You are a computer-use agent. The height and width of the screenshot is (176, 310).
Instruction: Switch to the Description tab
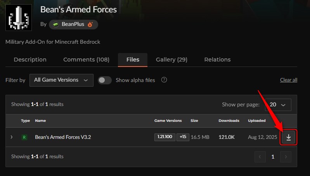(30, 60)
